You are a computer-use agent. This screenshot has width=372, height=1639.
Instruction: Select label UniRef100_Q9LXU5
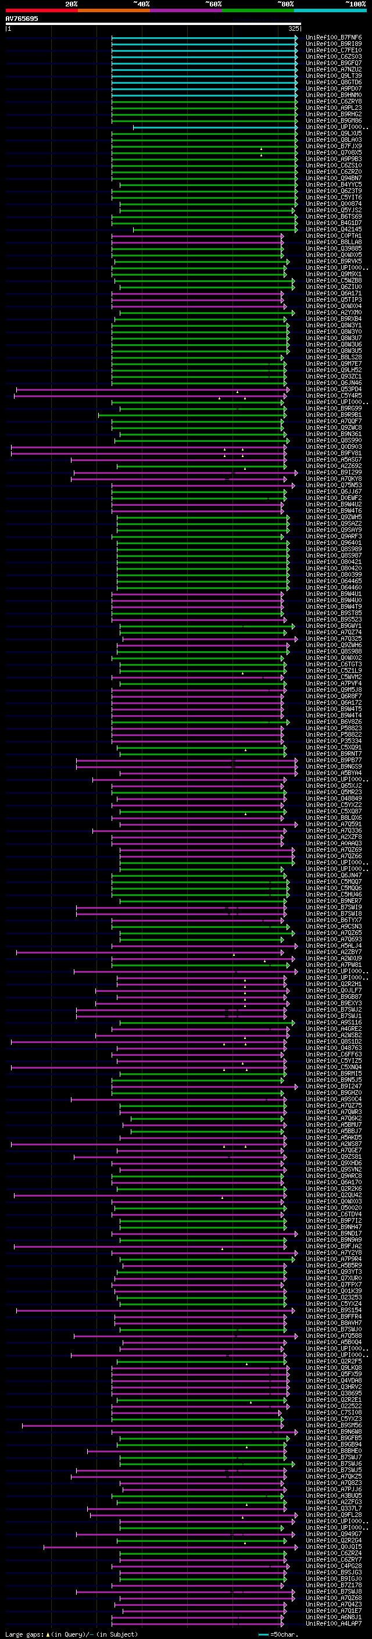click(334, 134)
